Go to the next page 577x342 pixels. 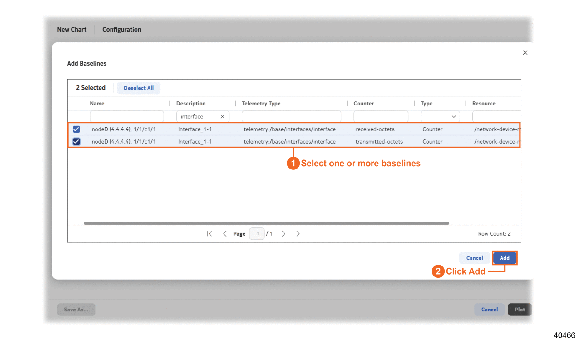(x=283, y=234)
